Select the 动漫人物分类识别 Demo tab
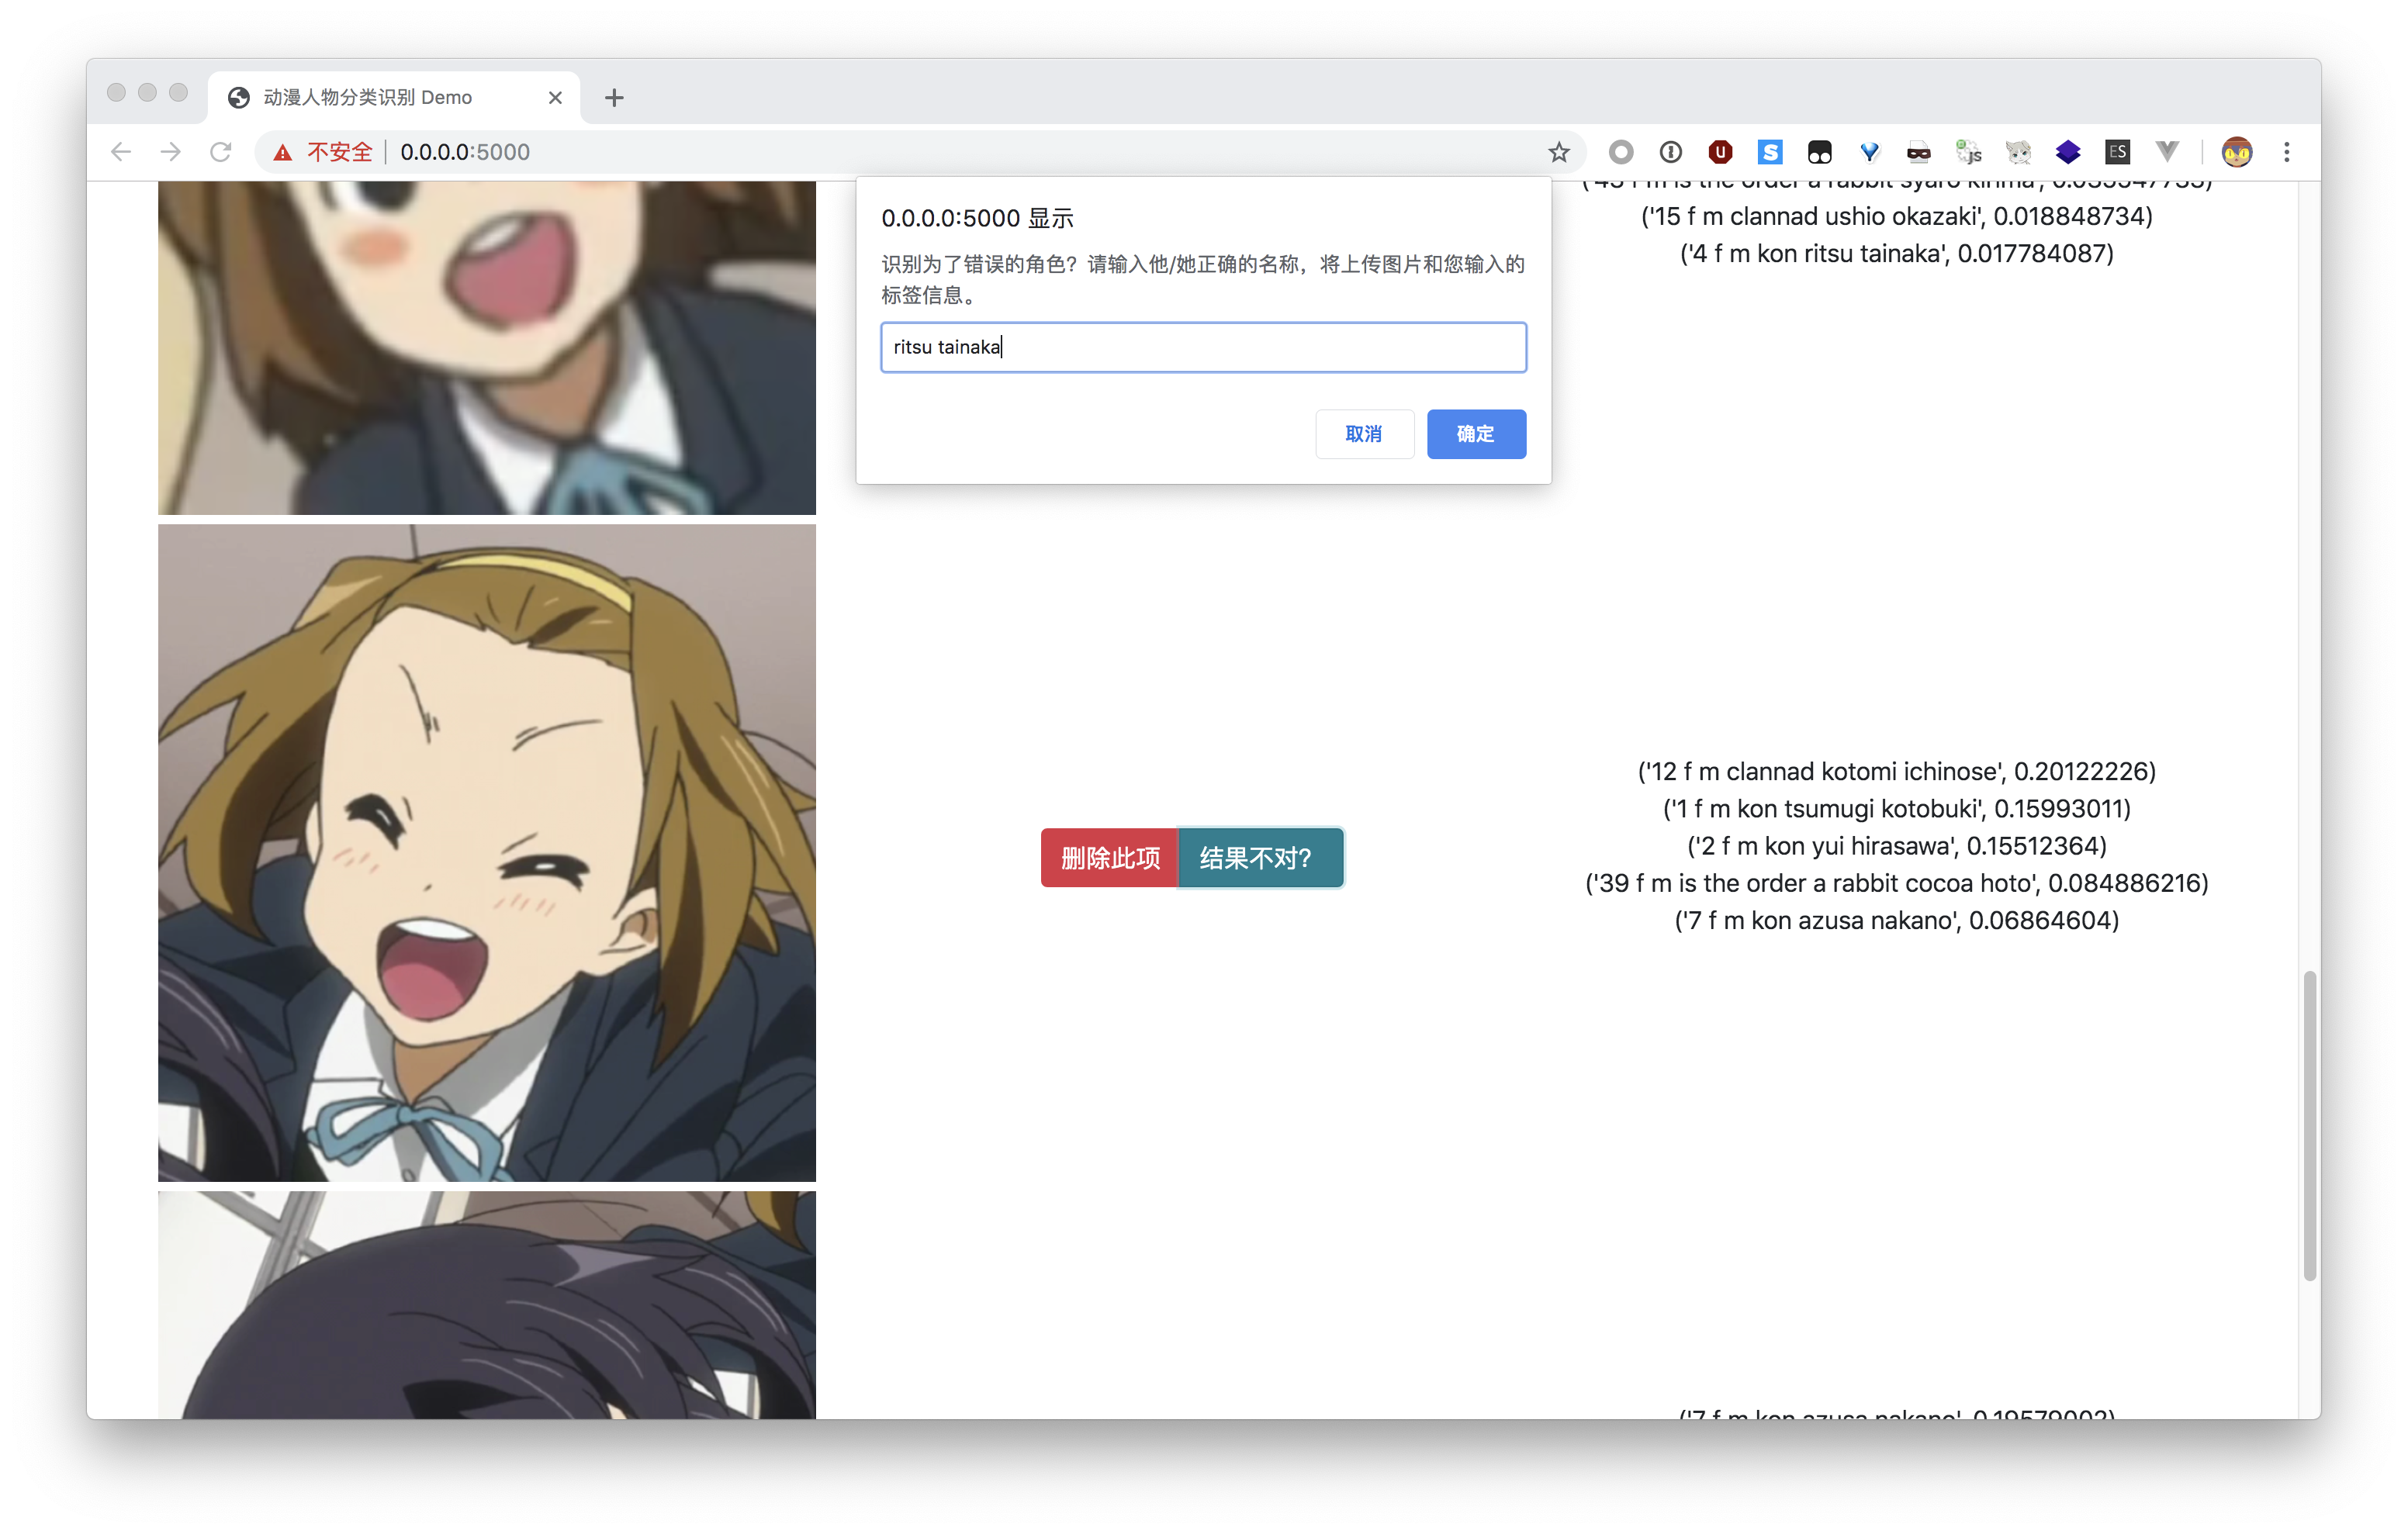This screenshot has height=1534, width=2408. tap(394, 97)
